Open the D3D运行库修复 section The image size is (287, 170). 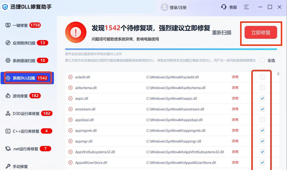27,114
